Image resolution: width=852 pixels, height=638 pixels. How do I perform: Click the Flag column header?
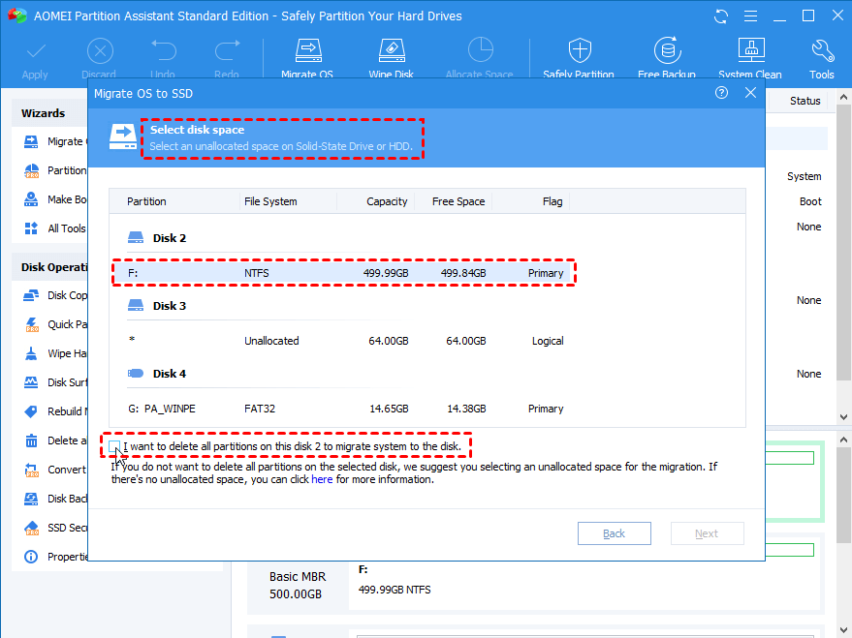pyautogui.click(x=531, y=201)
